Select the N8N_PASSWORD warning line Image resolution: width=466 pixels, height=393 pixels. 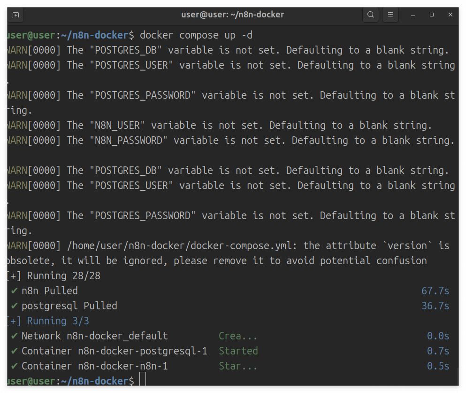coord(230,141)
